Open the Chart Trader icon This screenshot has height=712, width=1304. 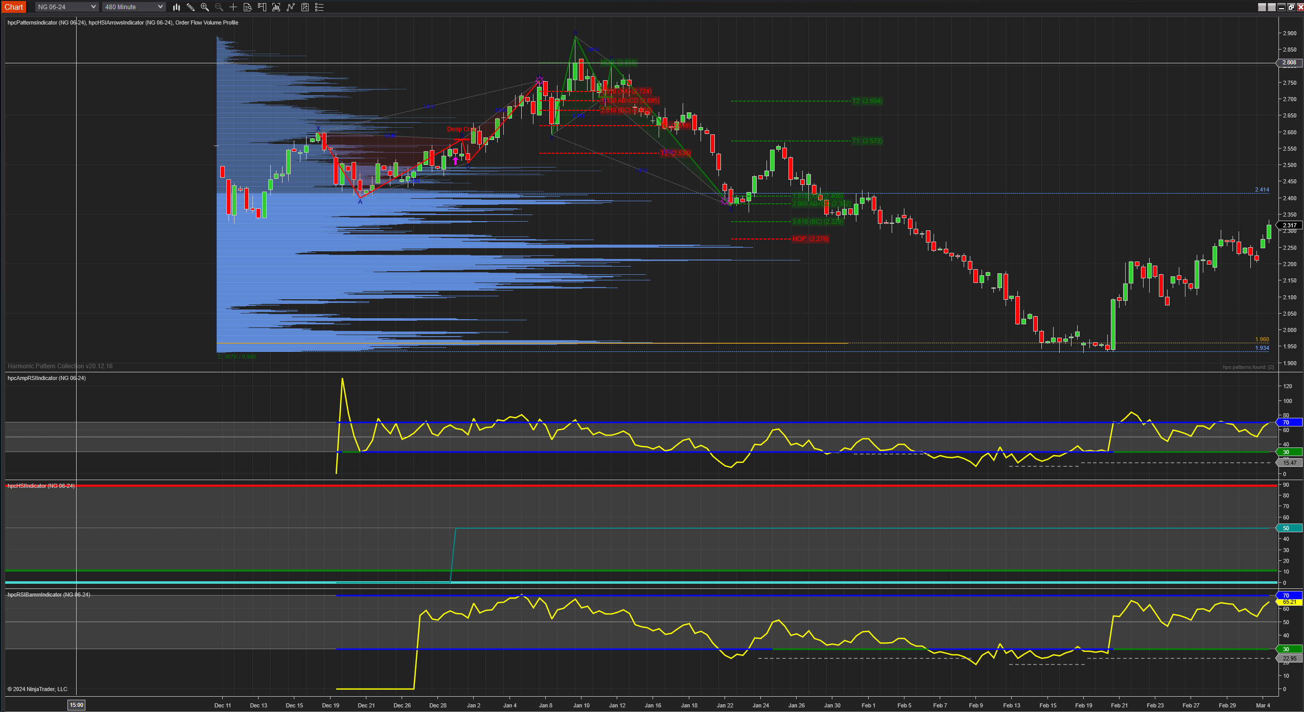point(262,7)
